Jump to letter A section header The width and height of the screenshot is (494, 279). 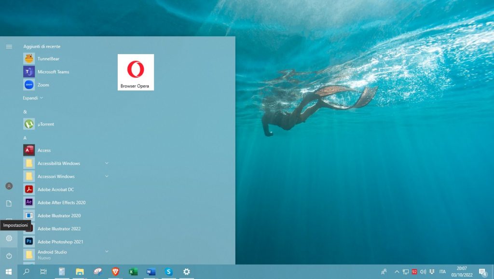(x=25, y=138)
